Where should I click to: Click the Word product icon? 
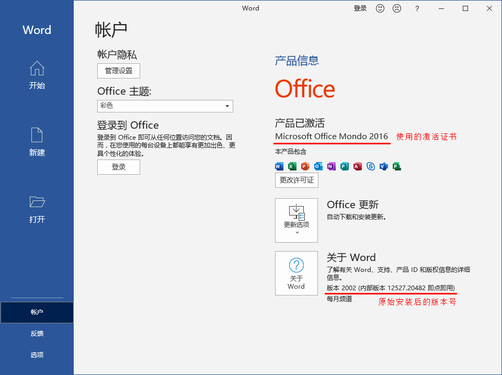point(279,166)
